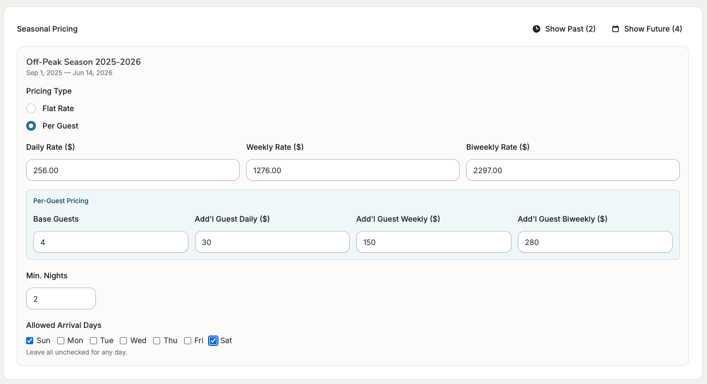Tick the Wed arrival day checkbox

[x=124, y=340]
